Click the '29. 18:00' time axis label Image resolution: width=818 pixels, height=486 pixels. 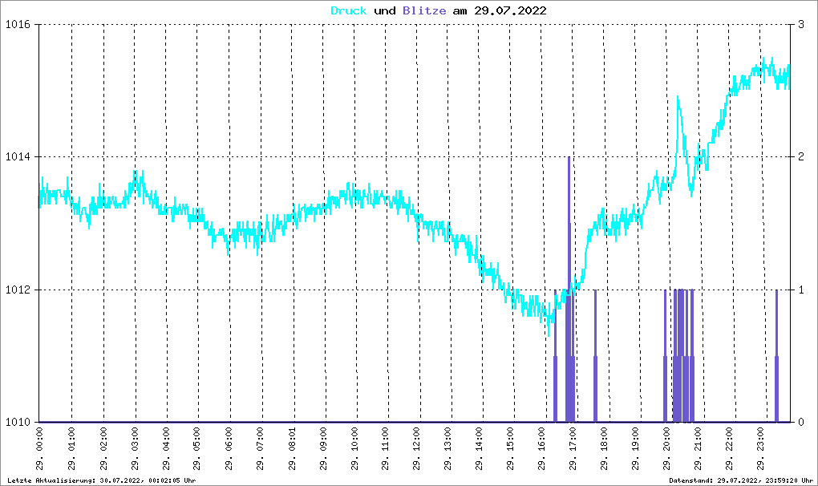coord(604,449)
